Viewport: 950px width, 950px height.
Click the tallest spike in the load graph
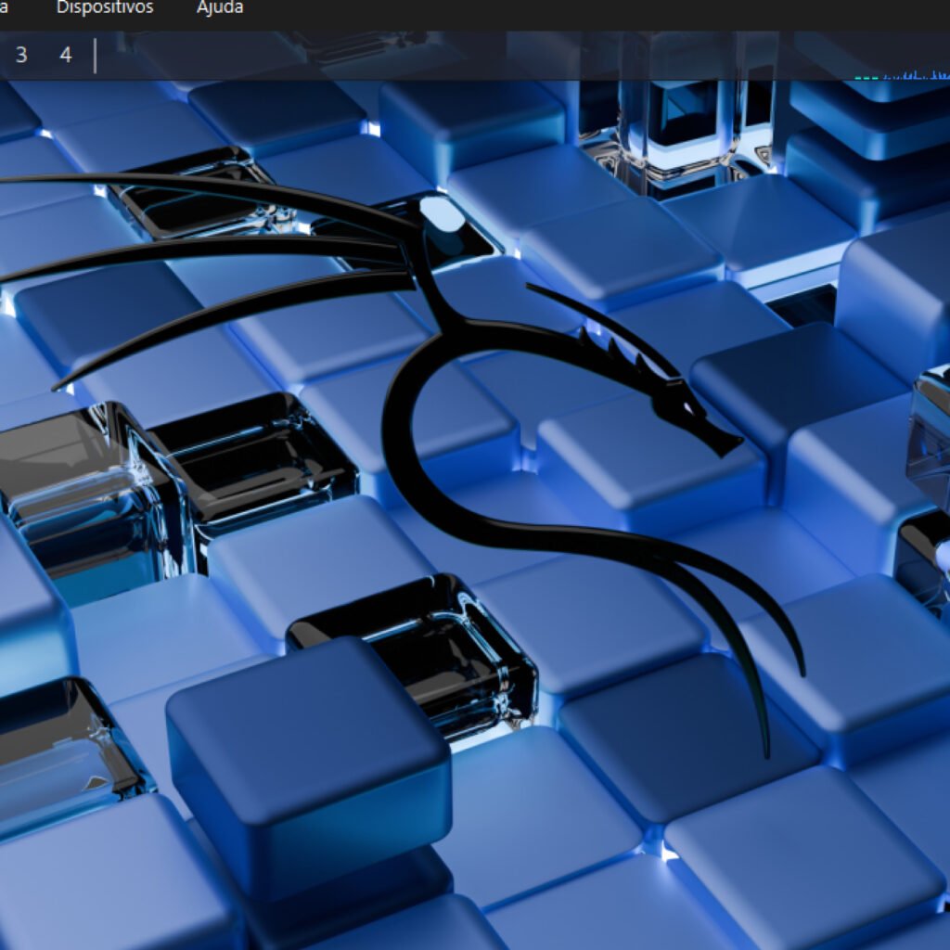pos(916,71)
